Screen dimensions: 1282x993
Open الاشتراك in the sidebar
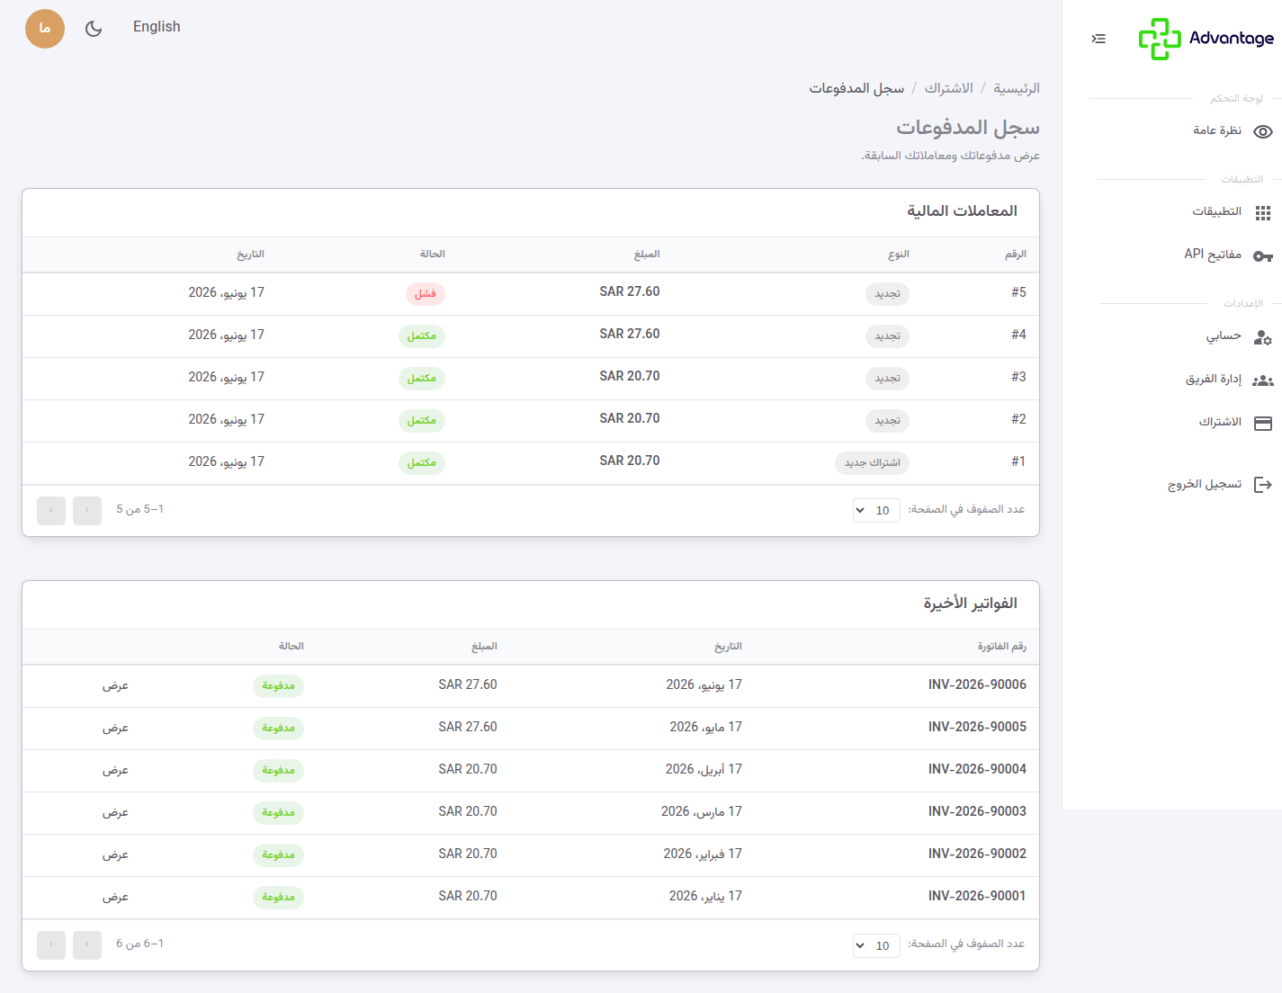pos(1220,422)
